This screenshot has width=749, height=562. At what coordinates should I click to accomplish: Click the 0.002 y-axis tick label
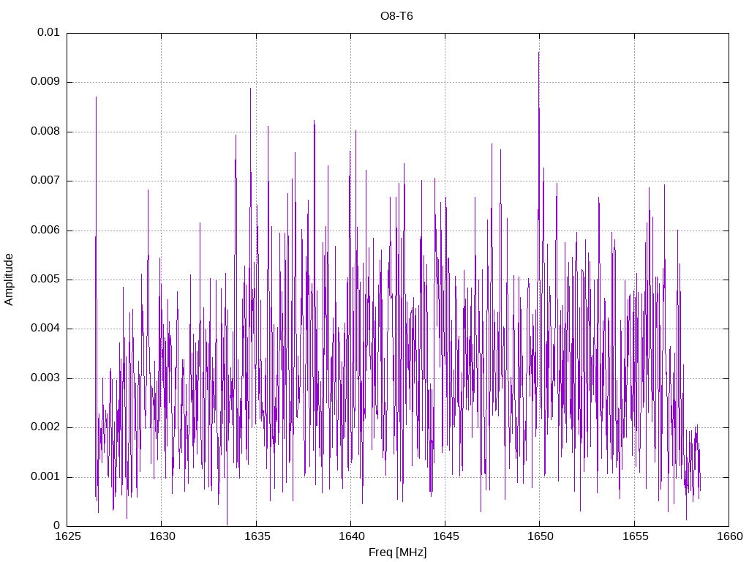45,427
